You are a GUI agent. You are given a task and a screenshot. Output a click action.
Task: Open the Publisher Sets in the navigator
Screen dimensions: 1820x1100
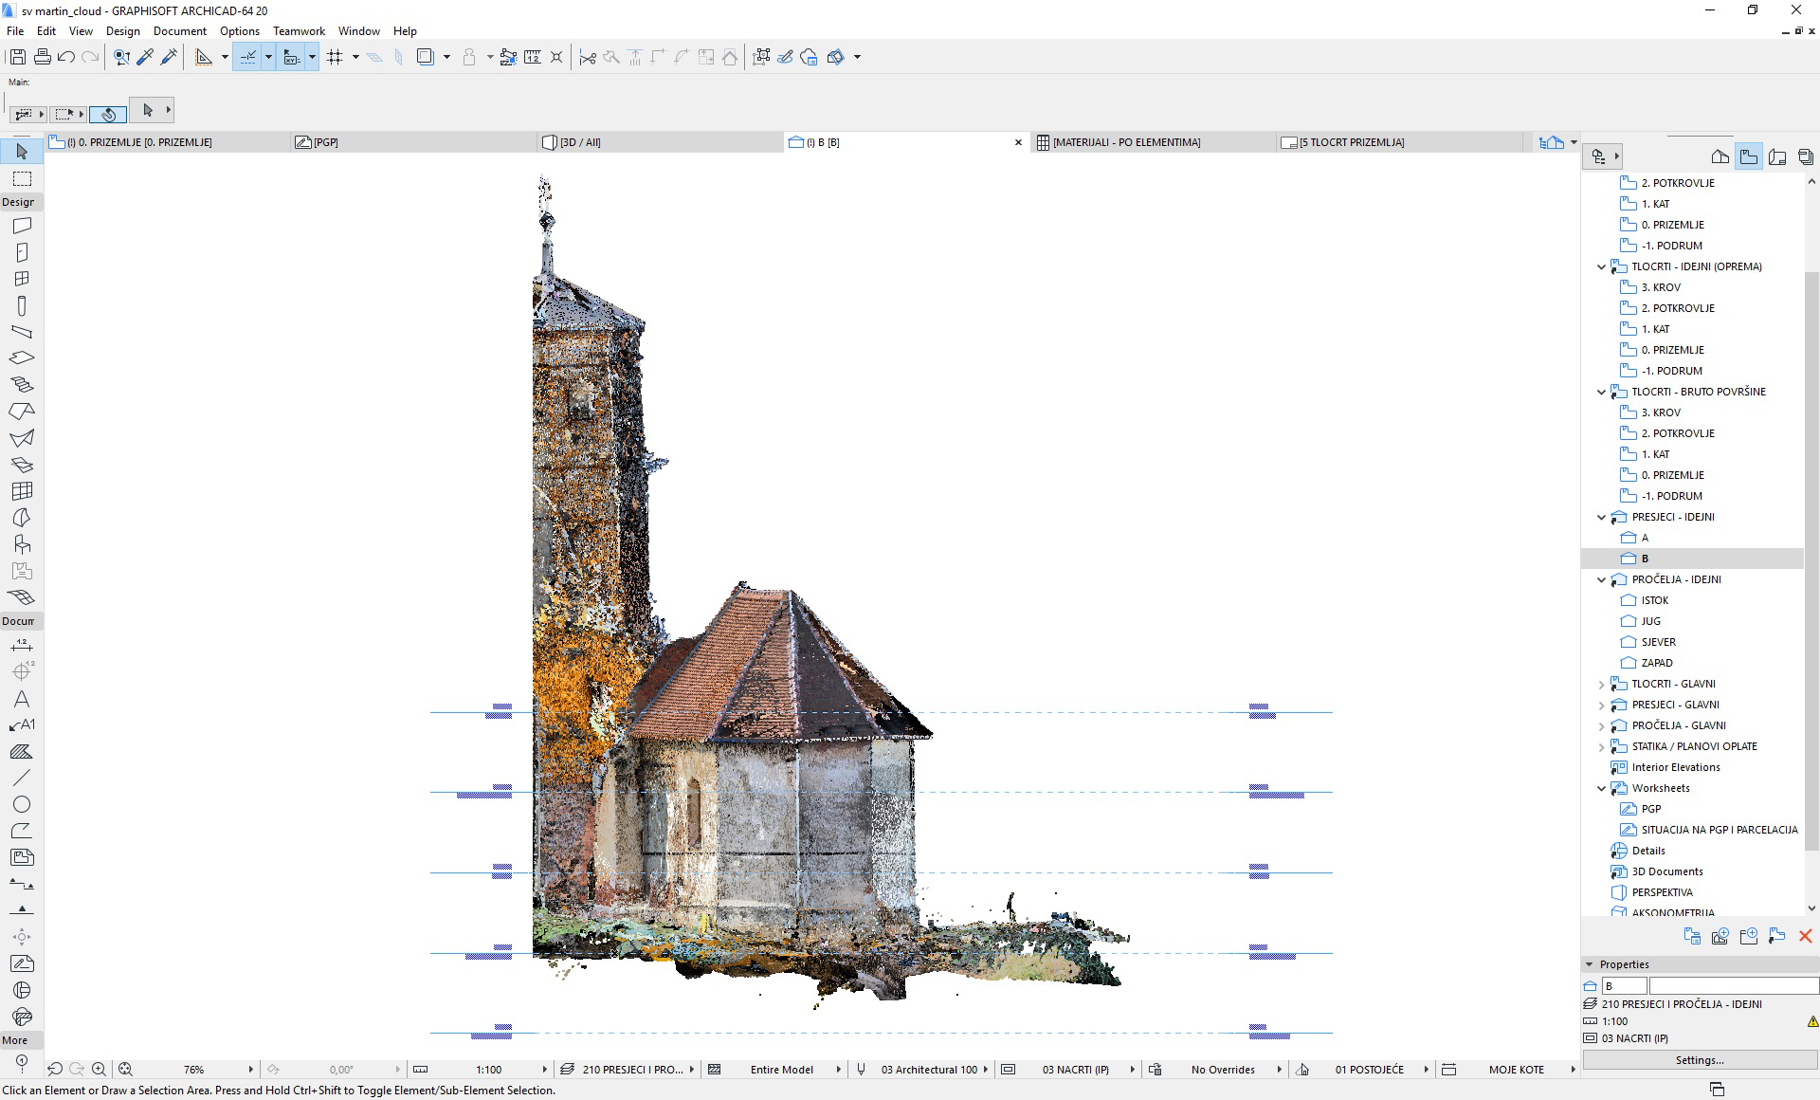(1806, 156)
